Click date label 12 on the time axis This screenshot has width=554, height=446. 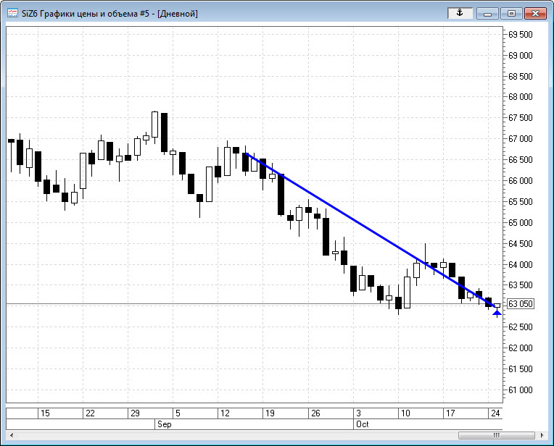click(225, 413)
